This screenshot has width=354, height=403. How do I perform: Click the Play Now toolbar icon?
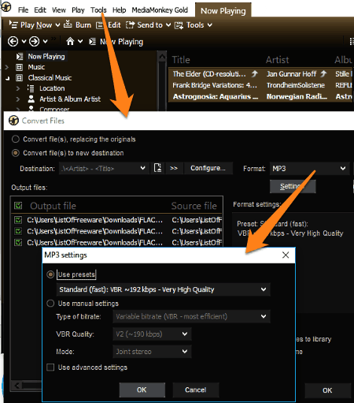(x=13, y=24)
